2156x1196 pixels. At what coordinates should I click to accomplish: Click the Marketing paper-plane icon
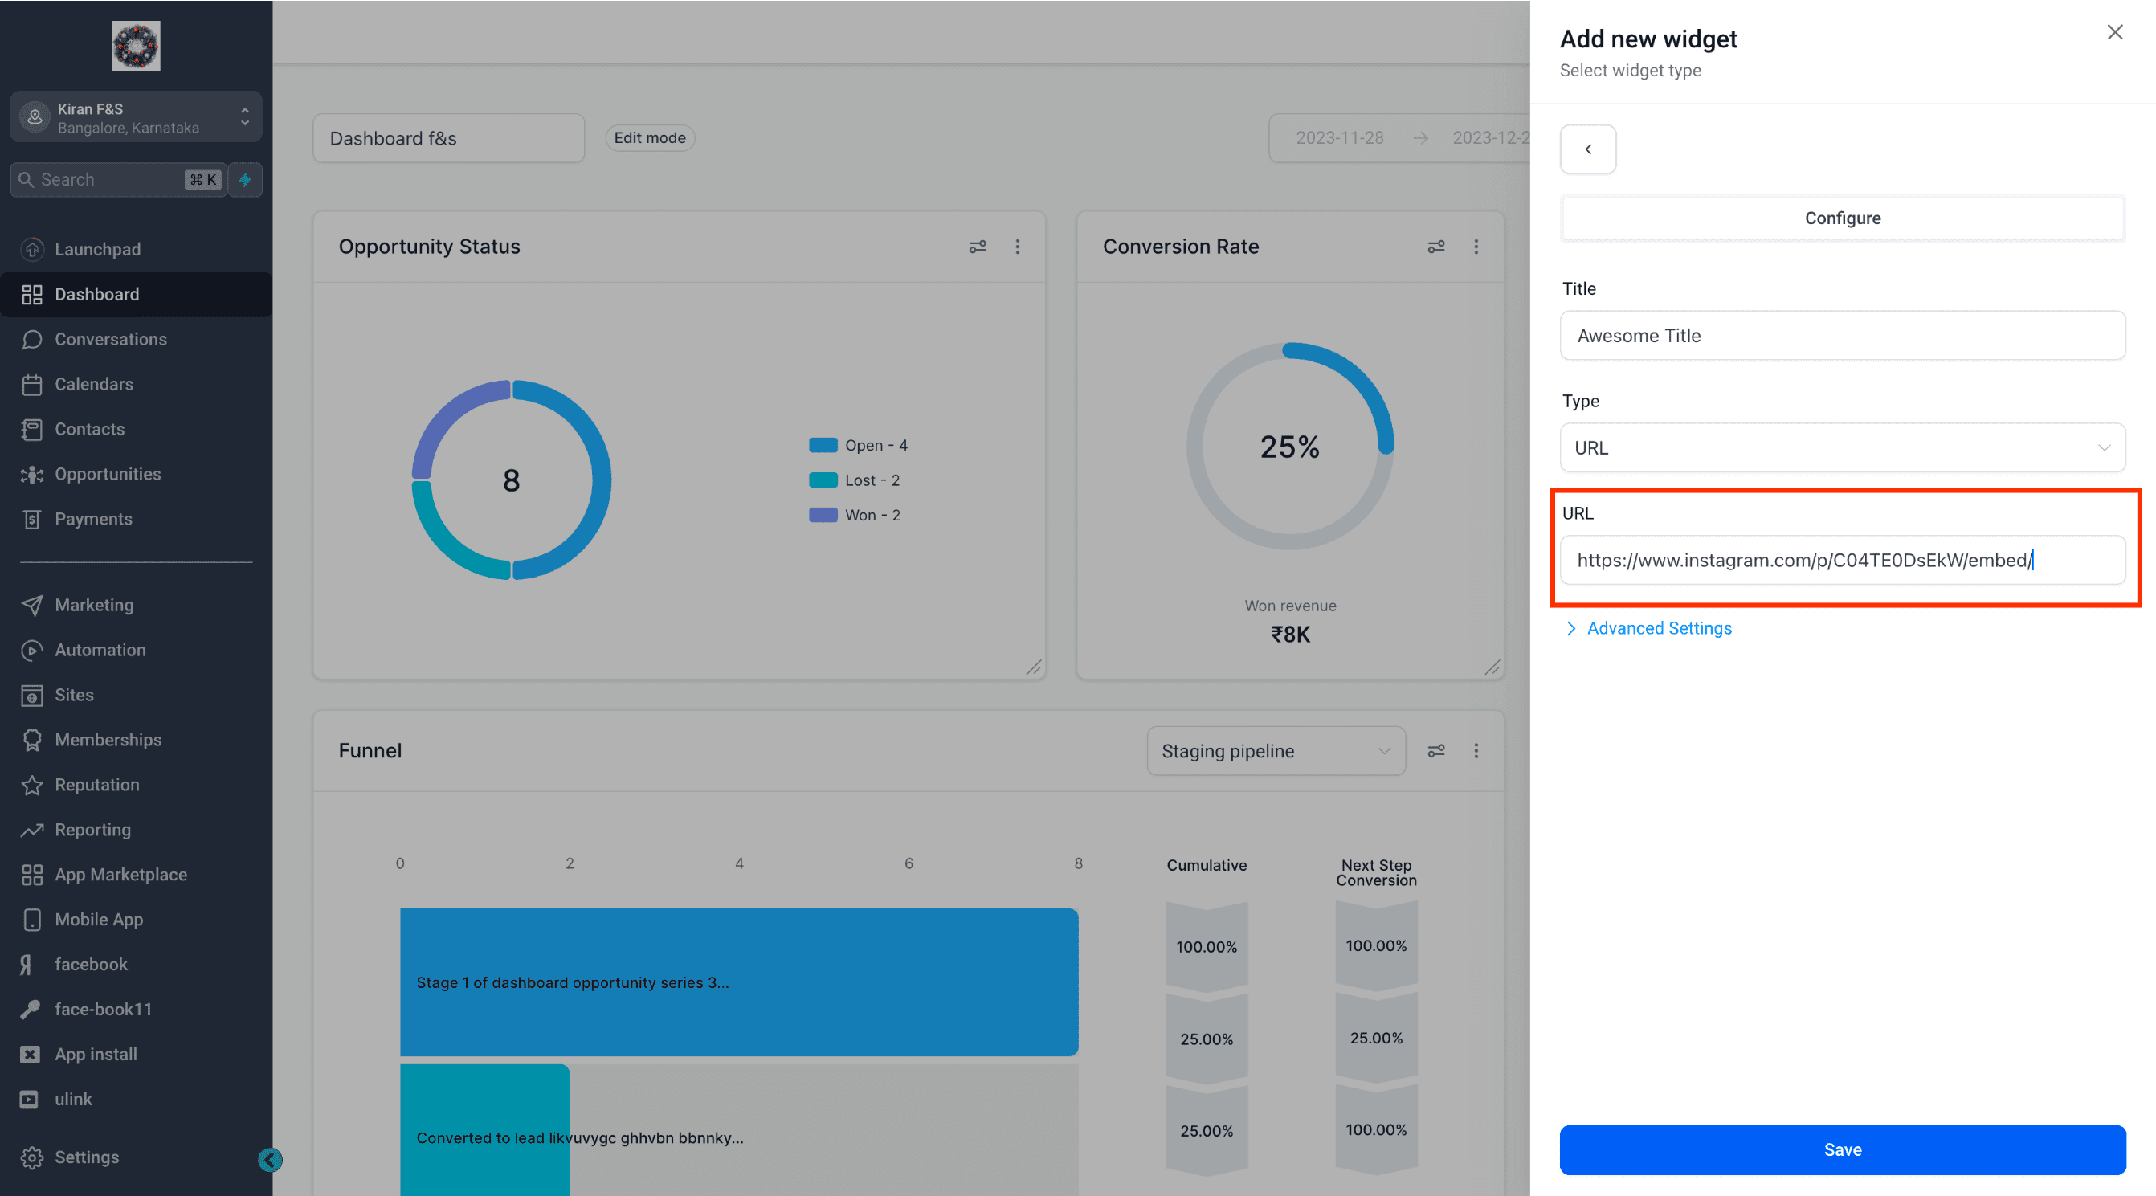[x=32, y=605]
